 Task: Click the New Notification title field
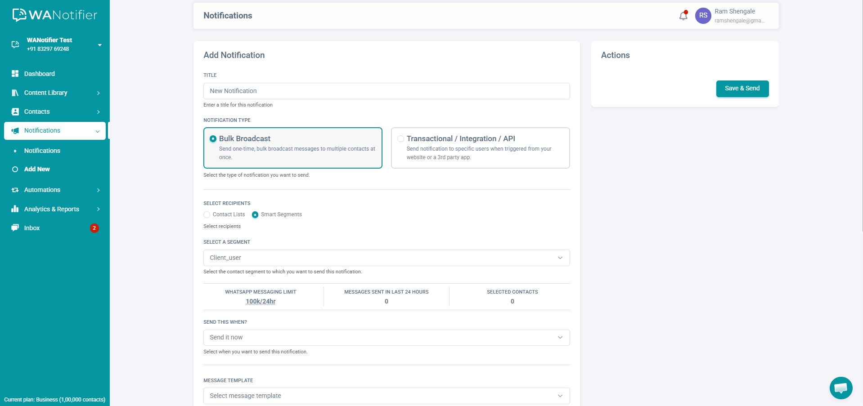386,91
